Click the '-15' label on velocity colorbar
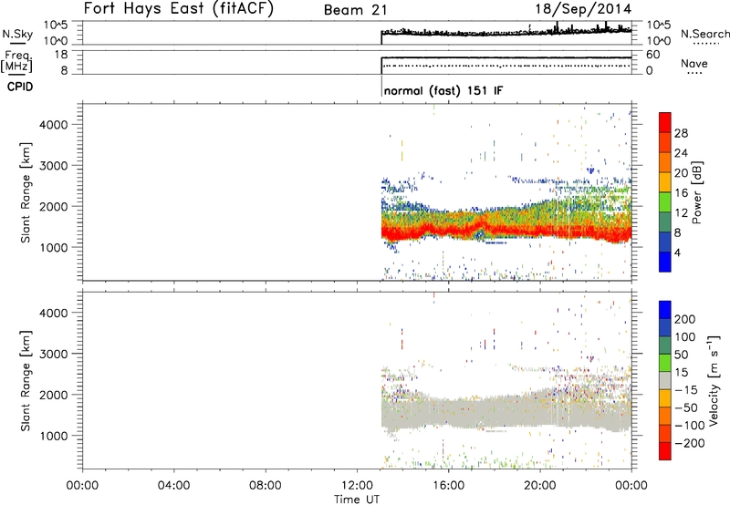730x505 pixels. click(x=686, y=390)
